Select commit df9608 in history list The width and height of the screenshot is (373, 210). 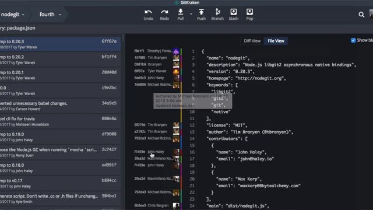click(61, 137)
